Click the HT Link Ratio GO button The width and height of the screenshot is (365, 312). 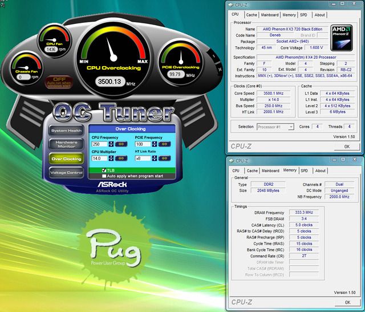tap(165, 159)
